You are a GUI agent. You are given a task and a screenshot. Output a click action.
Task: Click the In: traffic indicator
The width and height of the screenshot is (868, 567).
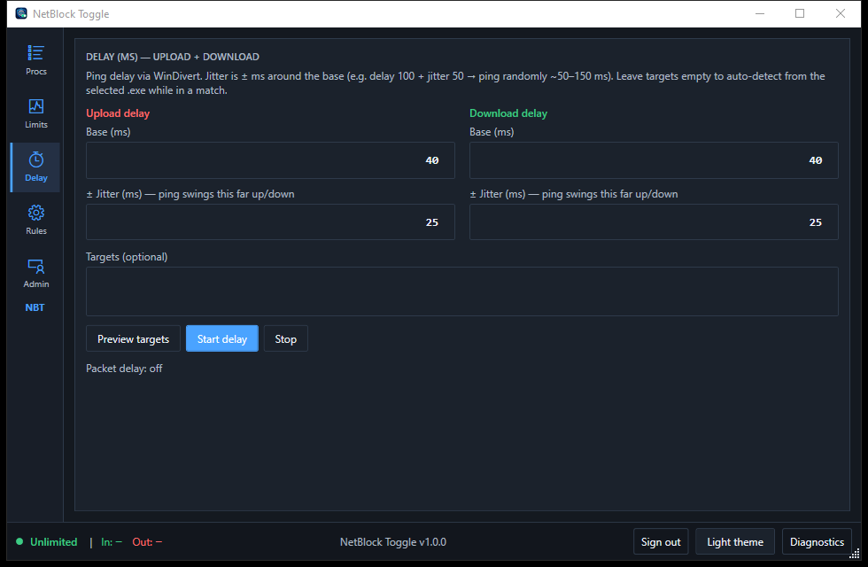pyautogui.click(x=112, y=542)
